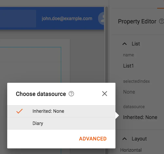Select the Horizontal layout property
The image size is (164, 154).
click(131, 150)
